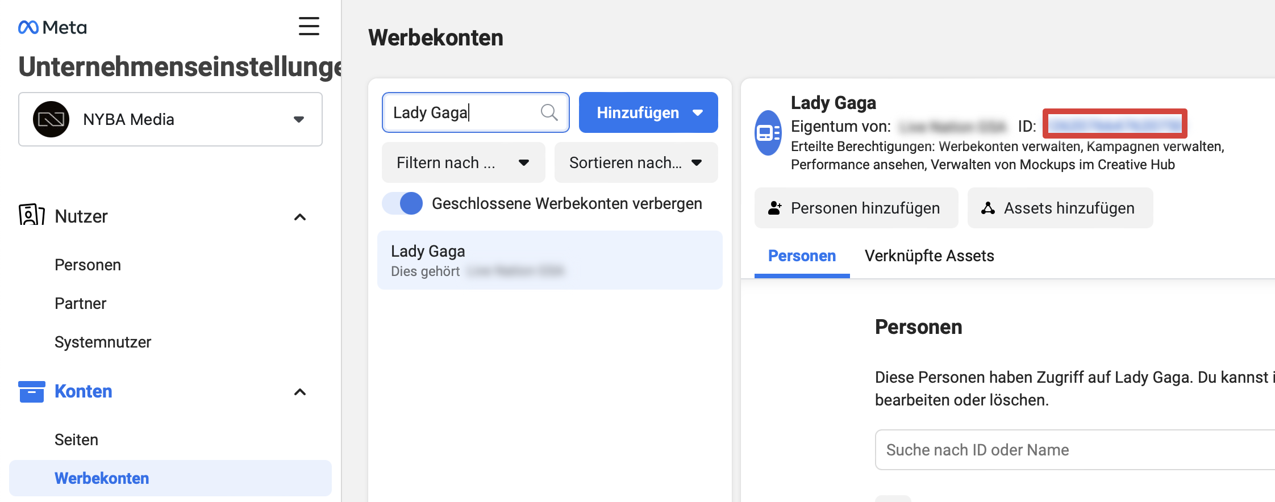
Task: Collapse the Konten section chevron
Action: (x=300, y=392)
